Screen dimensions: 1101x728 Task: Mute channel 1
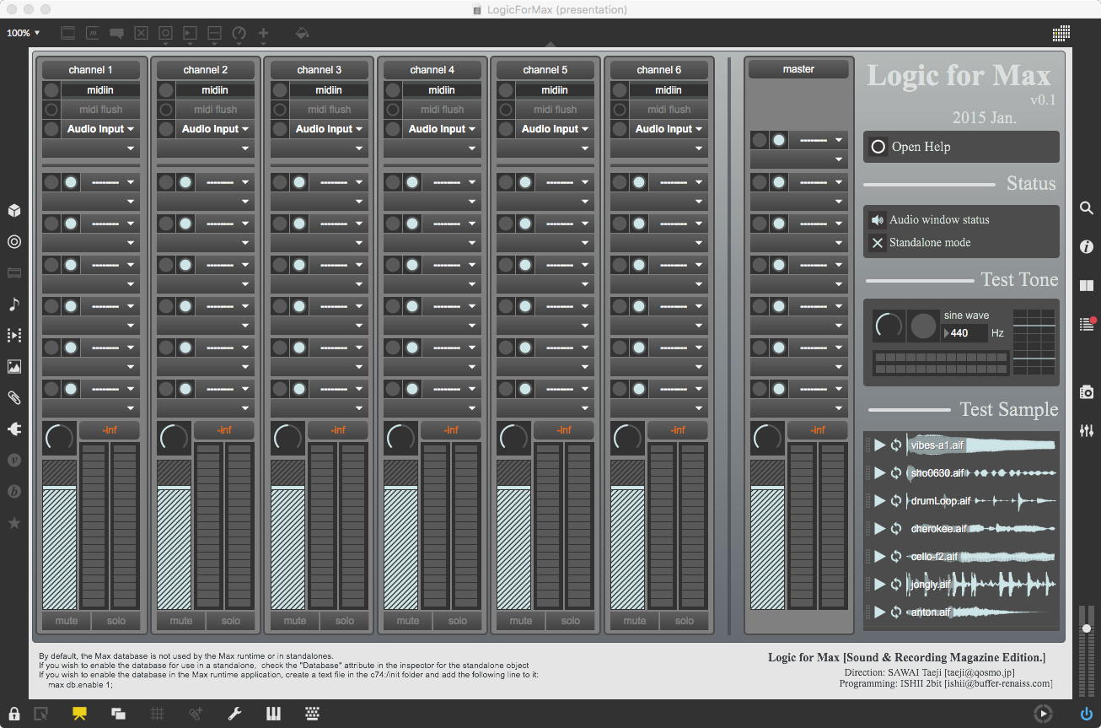[x=67, y=621]
